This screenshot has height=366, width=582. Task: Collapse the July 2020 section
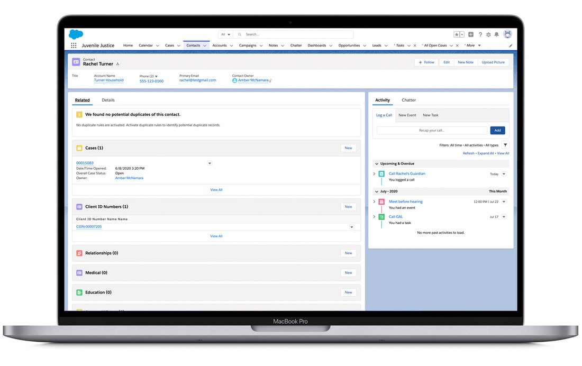pos(376,191)
